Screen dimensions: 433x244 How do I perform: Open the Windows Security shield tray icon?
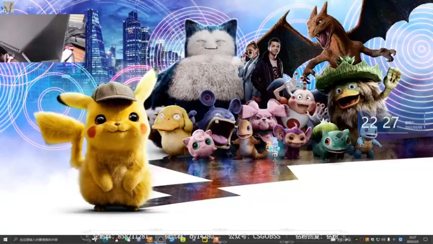tap(372, 240)
